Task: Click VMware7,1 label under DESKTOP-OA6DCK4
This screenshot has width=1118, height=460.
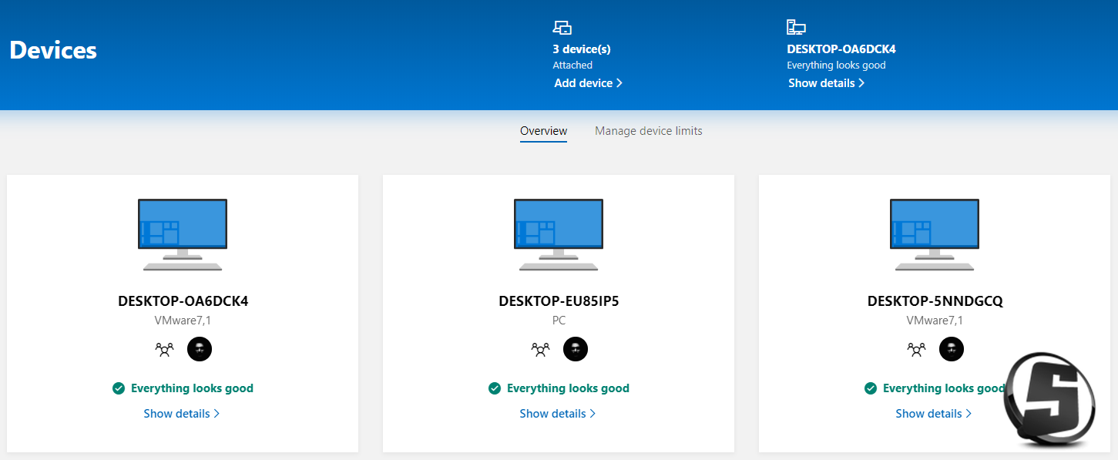Action: click(183, 321)
